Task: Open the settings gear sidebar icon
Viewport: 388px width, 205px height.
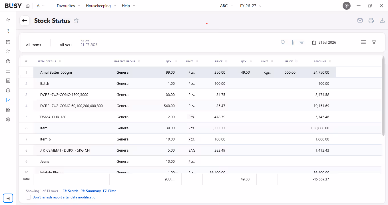Action: pos(8,120)
